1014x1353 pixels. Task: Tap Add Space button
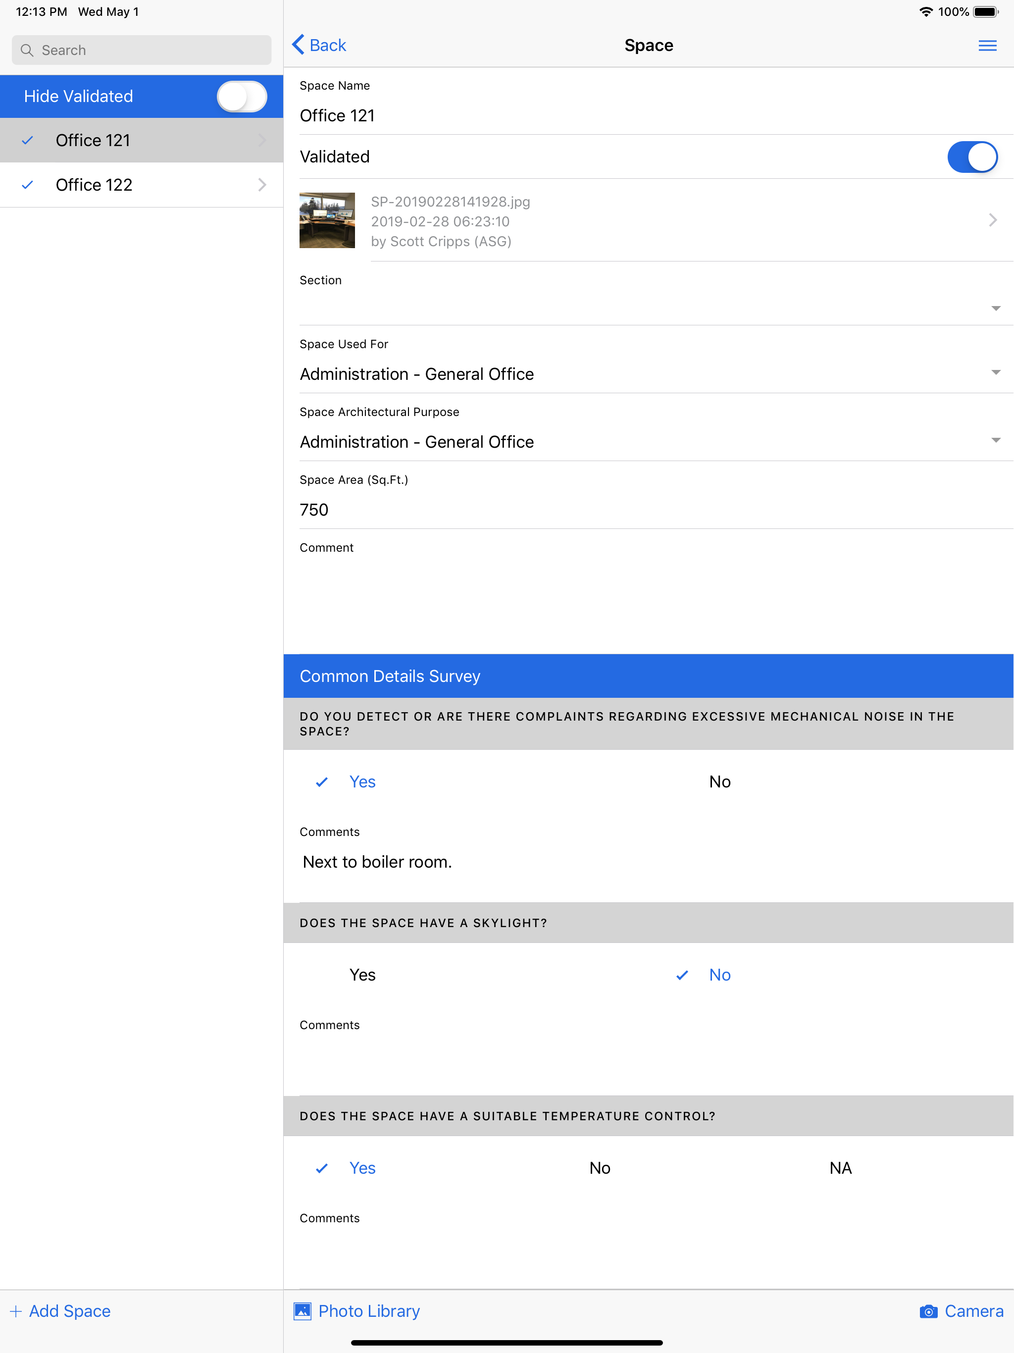click(60, 1311)
